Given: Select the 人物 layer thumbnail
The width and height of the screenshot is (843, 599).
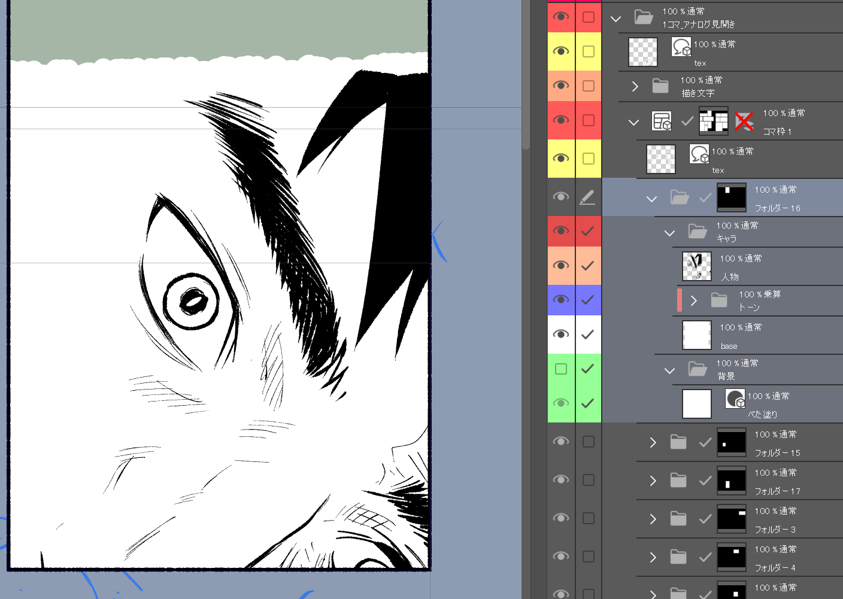Looking at the screenshot, I should click(x=697, y=266).
